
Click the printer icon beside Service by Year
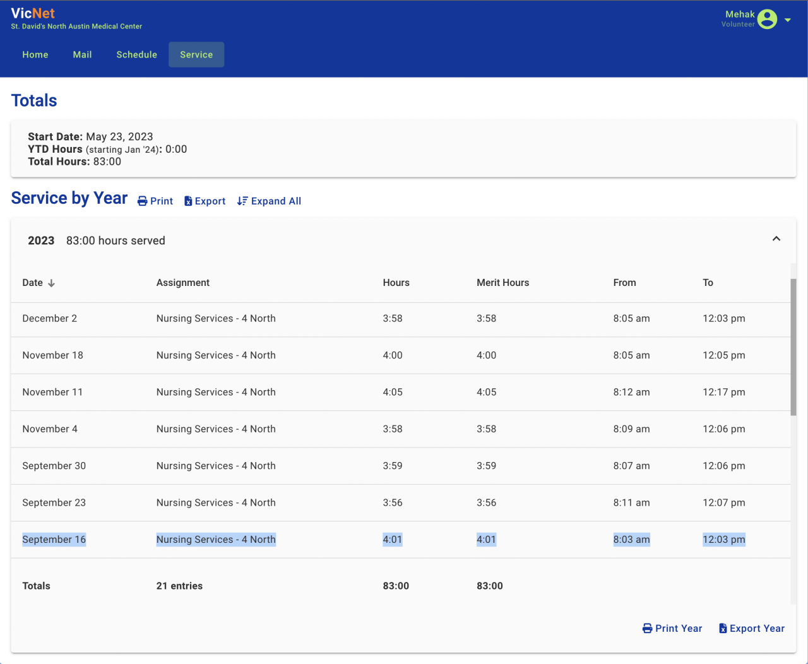tap(143, 201)
